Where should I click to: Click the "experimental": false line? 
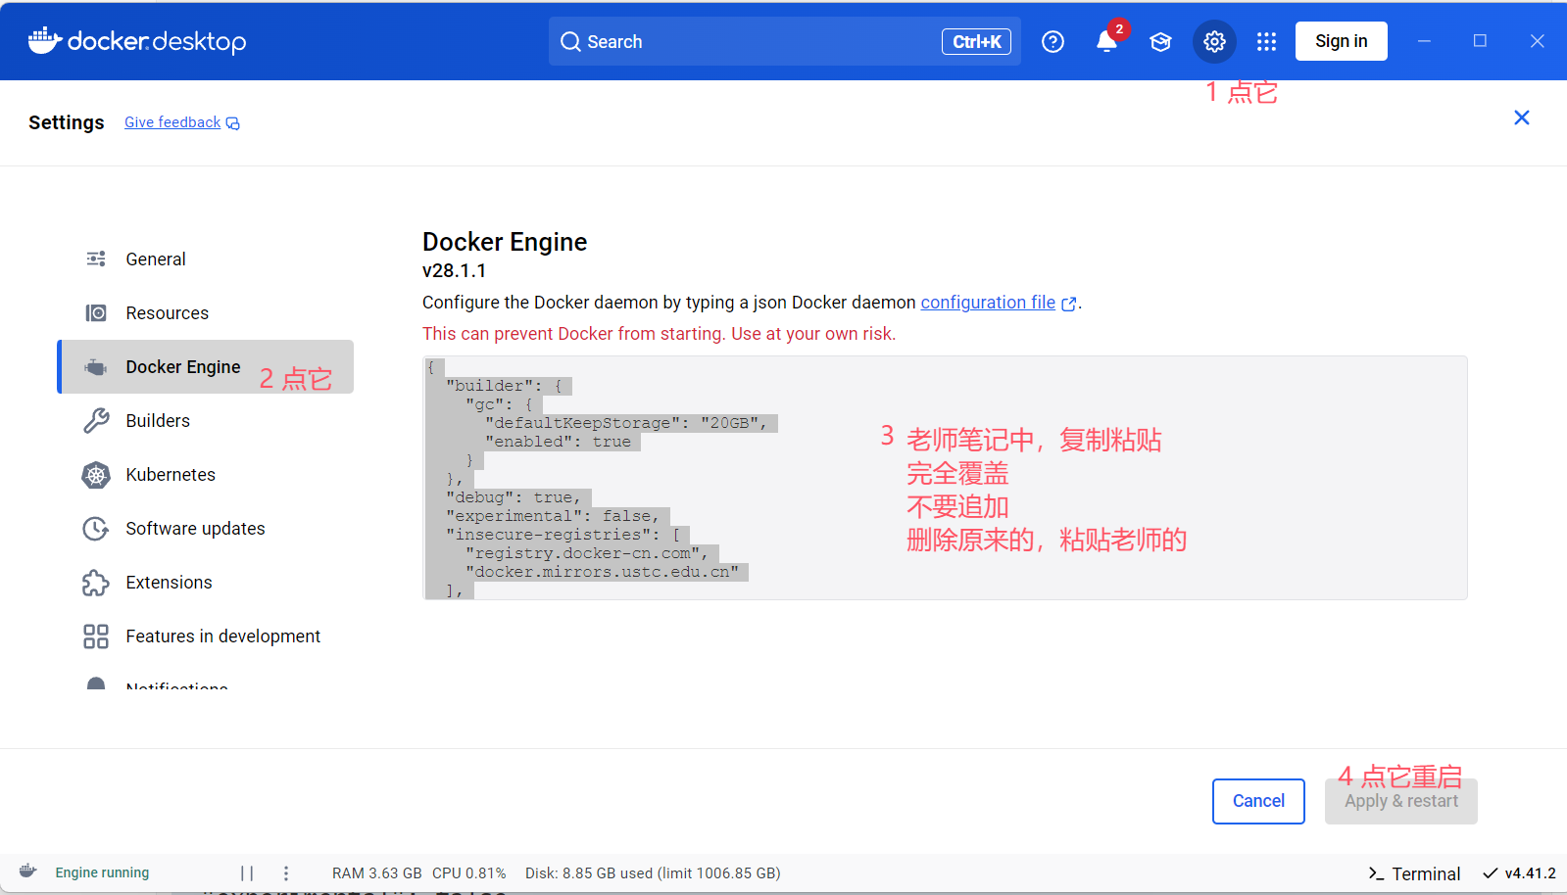(553, 516)
